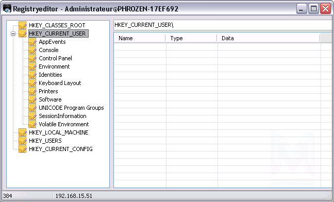Click the registry path input field
The width and height of the screenshot is (334, 202).
pyautogui.click(x=223, y=25)
